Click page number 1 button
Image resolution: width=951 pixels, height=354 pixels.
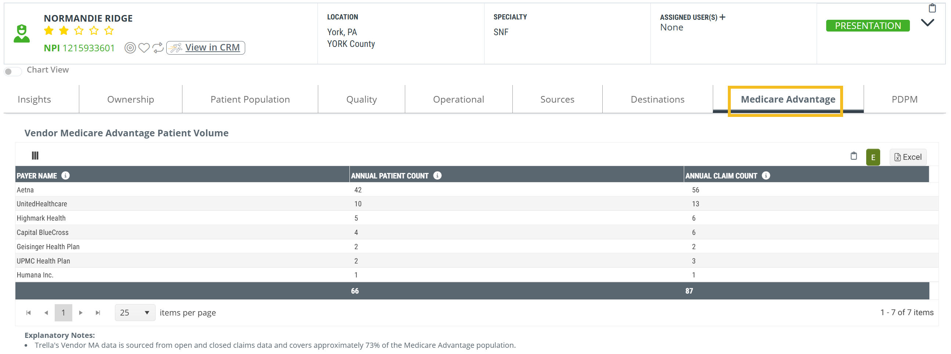click(x=63, y=313)
